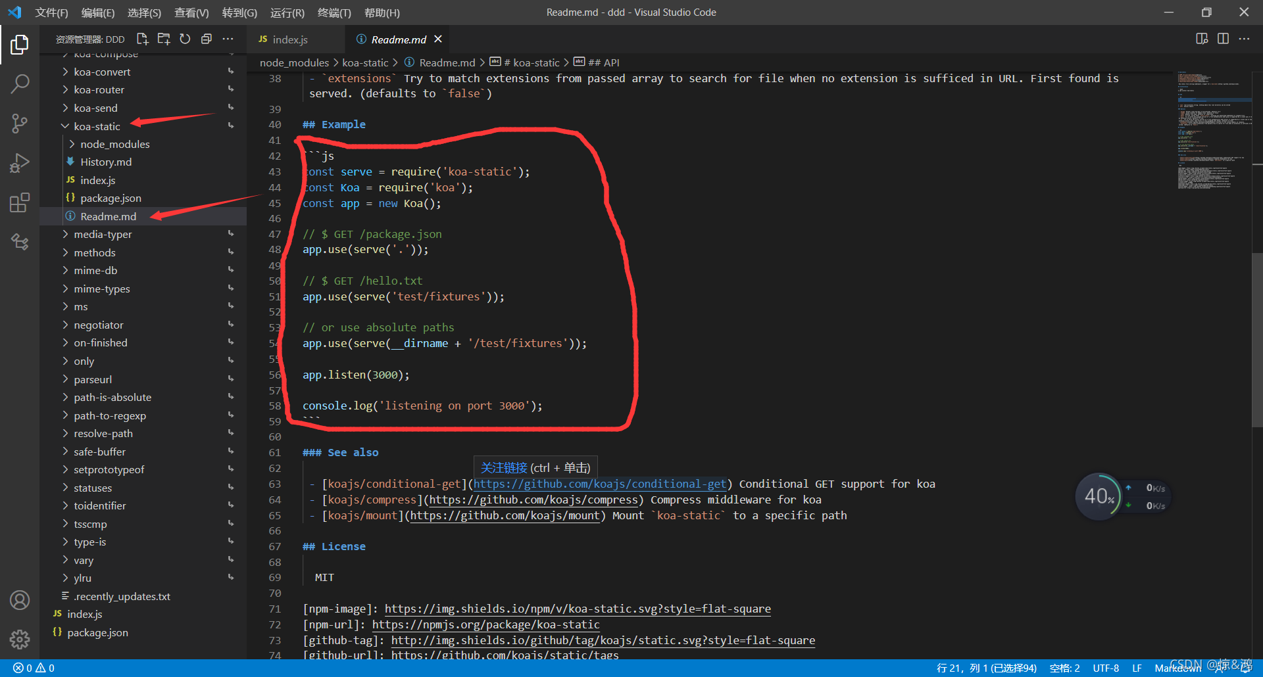This screenshot has height=677, width=1263.
Task: Open the Search view in activity bar
Action: 20,83
